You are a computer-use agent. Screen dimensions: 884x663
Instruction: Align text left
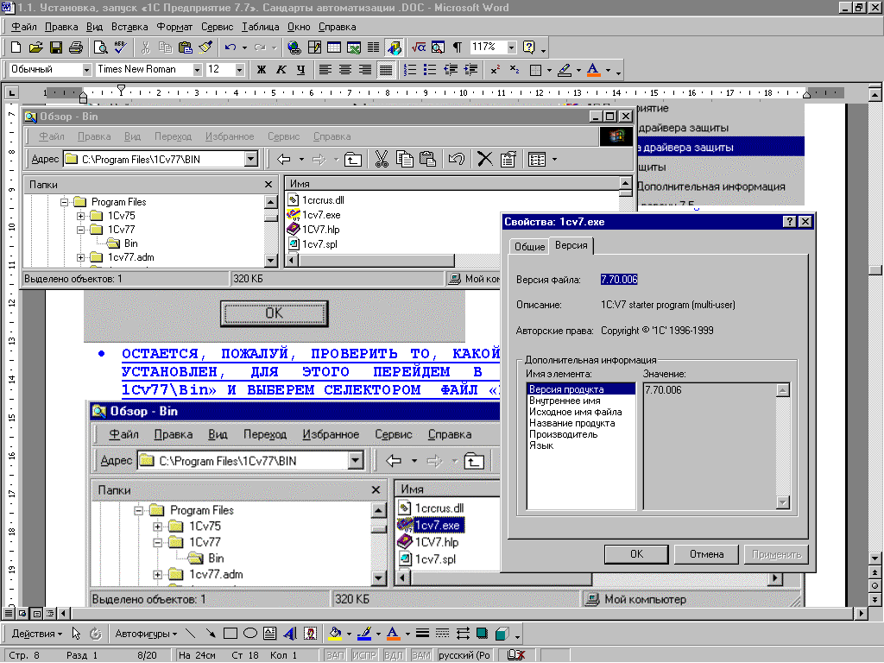point(325,69)
